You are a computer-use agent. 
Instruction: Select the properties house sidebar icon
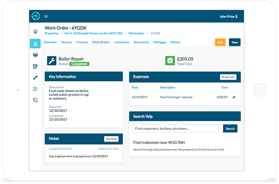click(x=35, y=43)
